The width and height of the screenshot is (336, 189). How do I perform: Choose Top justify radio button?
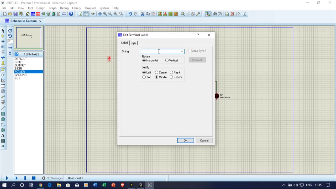pos(144,77)
